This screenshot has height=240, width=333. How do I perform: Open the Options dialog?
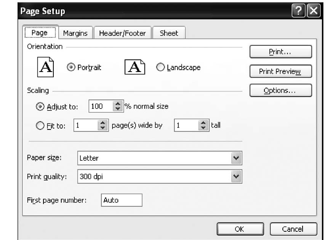(280, 90)
